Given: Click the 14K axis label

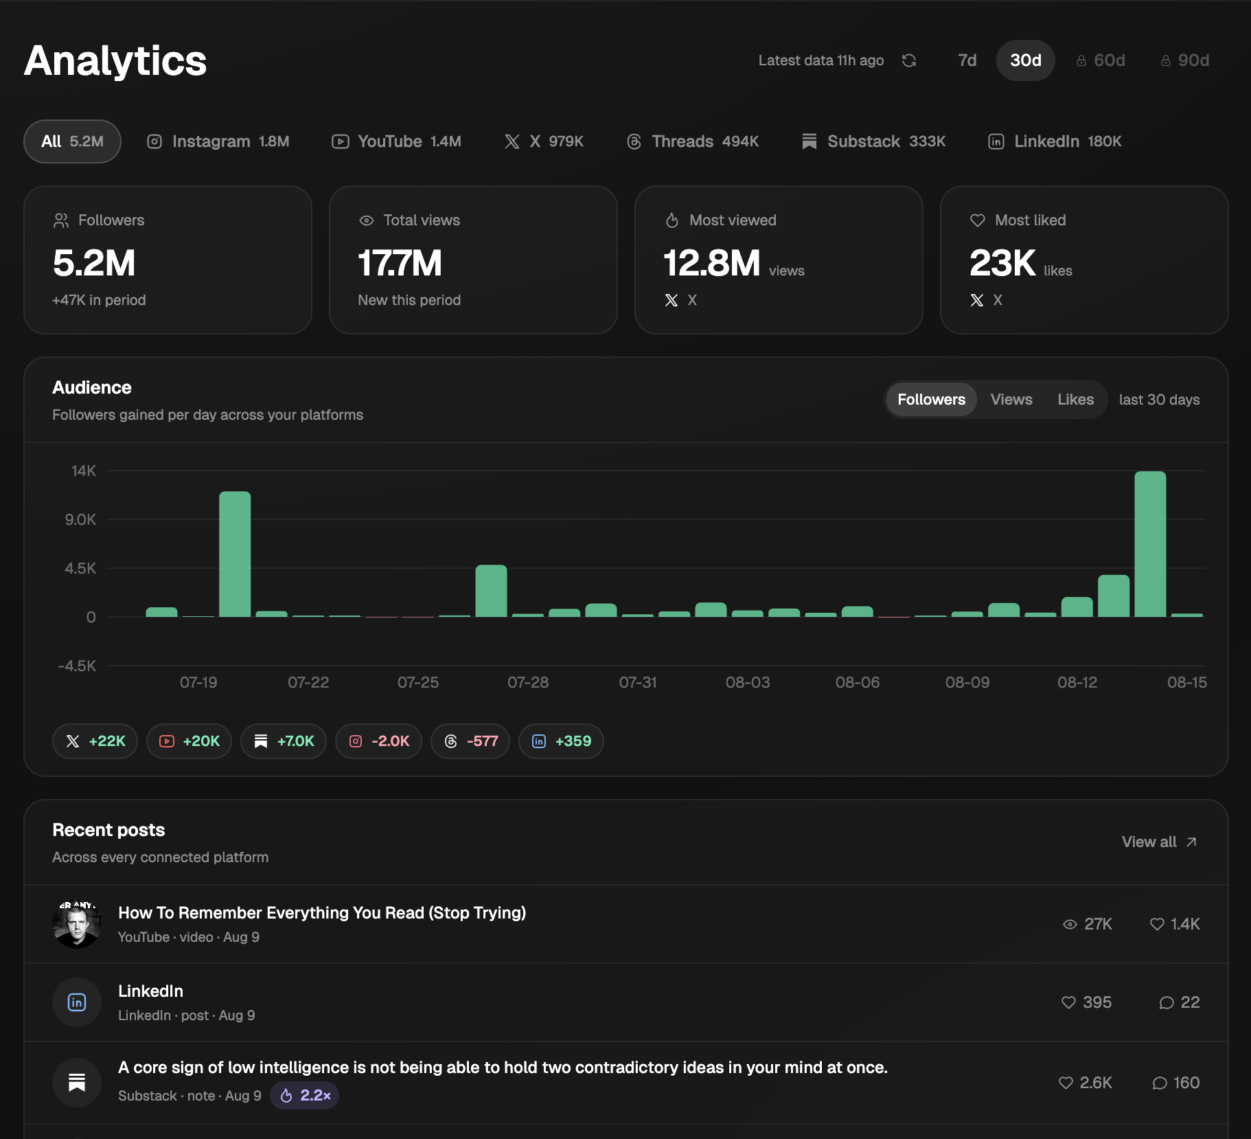Looking at the screenshot, I should pyautogui.click(x=84, y=471).
